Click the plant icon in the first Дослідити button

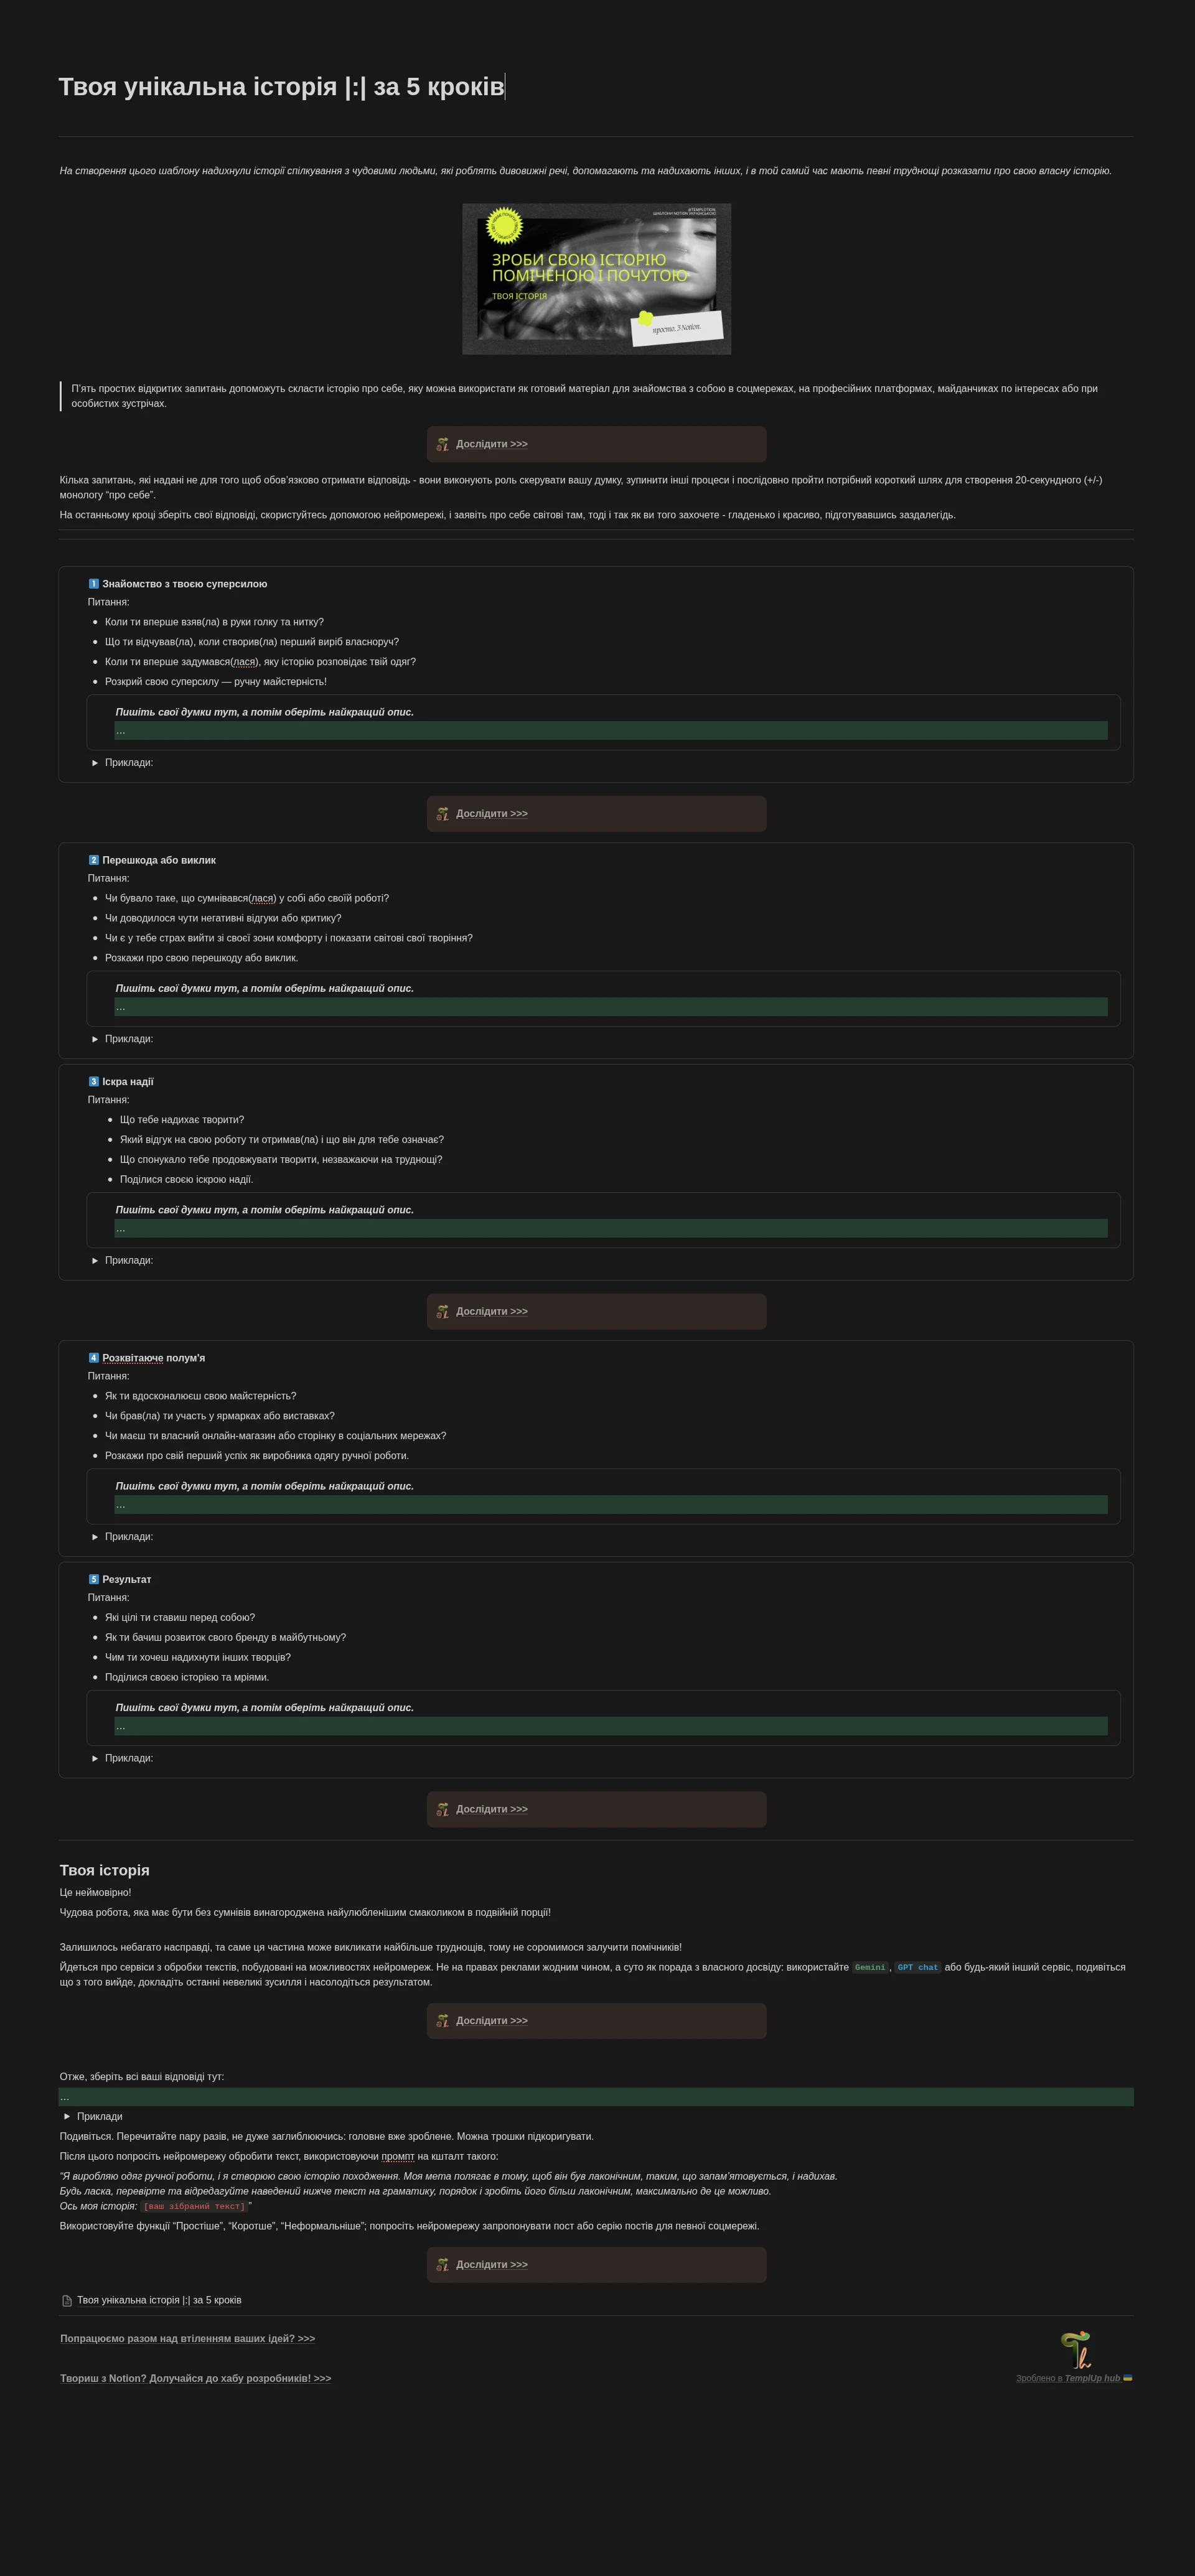(x=443, y=444)
